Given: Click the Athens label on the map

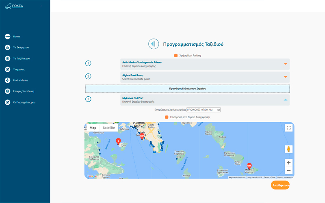Looking at the screenshot, I should click(x=139, y=123).
